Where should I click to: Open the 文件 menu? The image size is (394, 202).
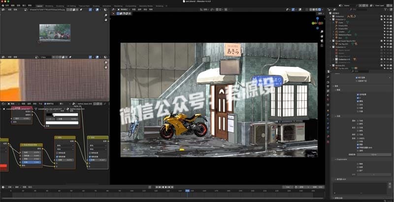[7, 5]
